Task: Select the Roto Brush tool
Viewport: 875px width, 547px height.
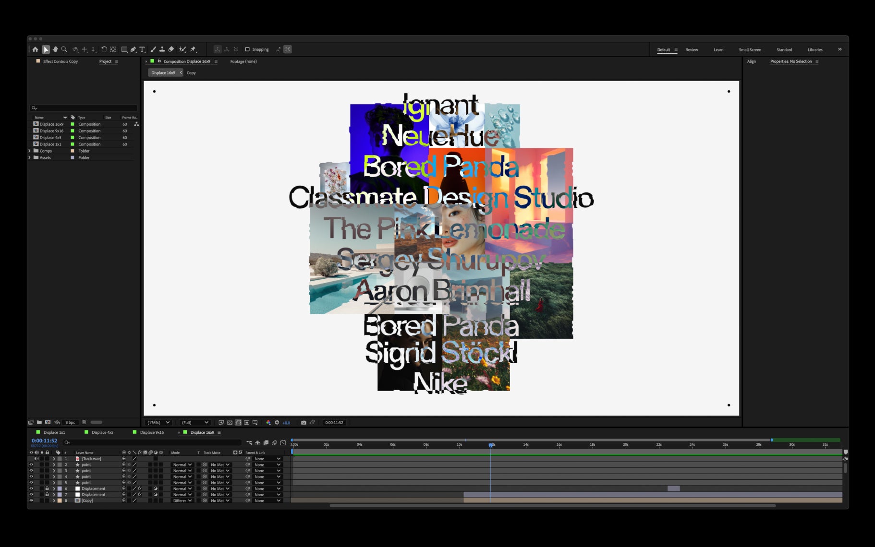Action: tap(182, 49)
